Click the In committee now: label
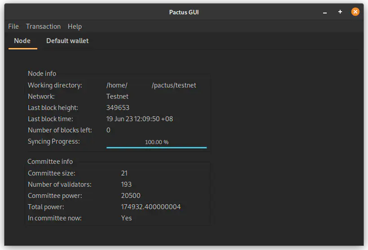 coord(55,218)
